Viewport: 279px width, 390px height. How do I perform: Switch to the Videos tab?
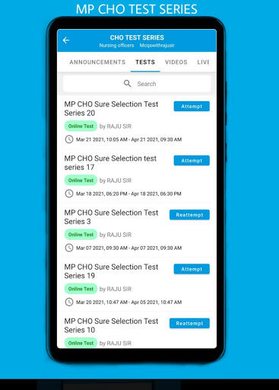coord(176,62)
